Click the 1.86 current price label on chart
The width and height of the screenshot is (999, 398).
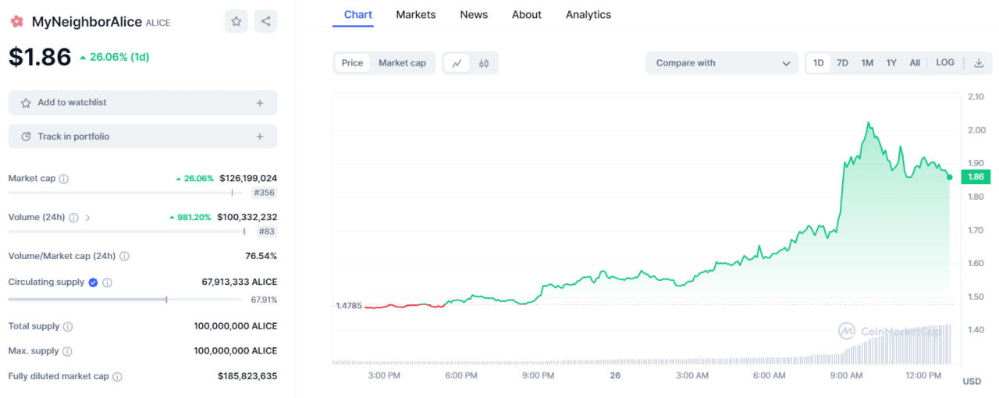[975, 177]
